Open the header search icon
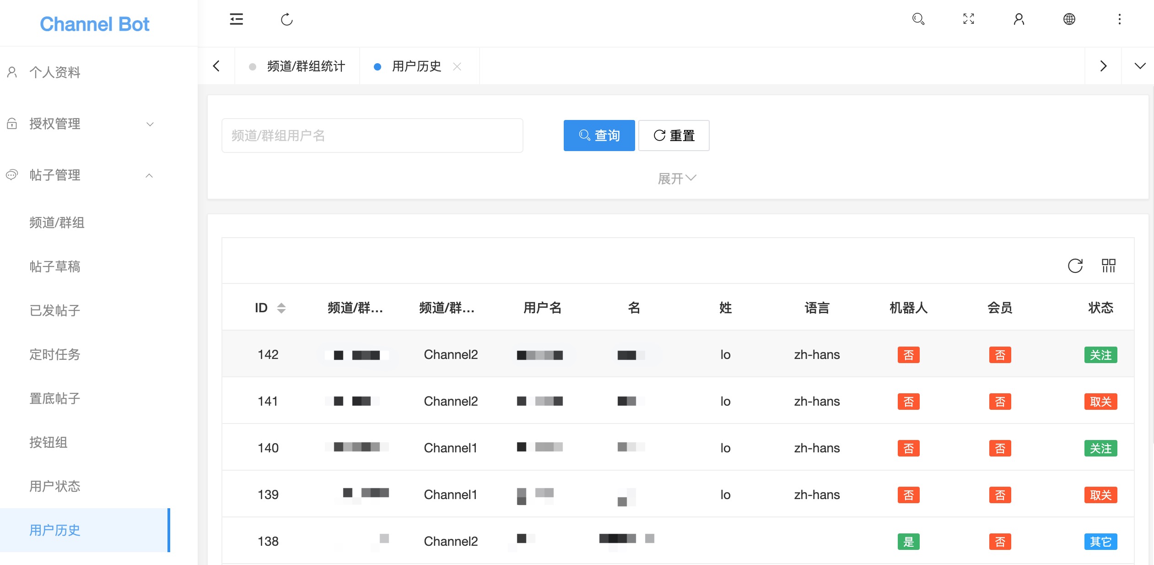 coord(918,19)
